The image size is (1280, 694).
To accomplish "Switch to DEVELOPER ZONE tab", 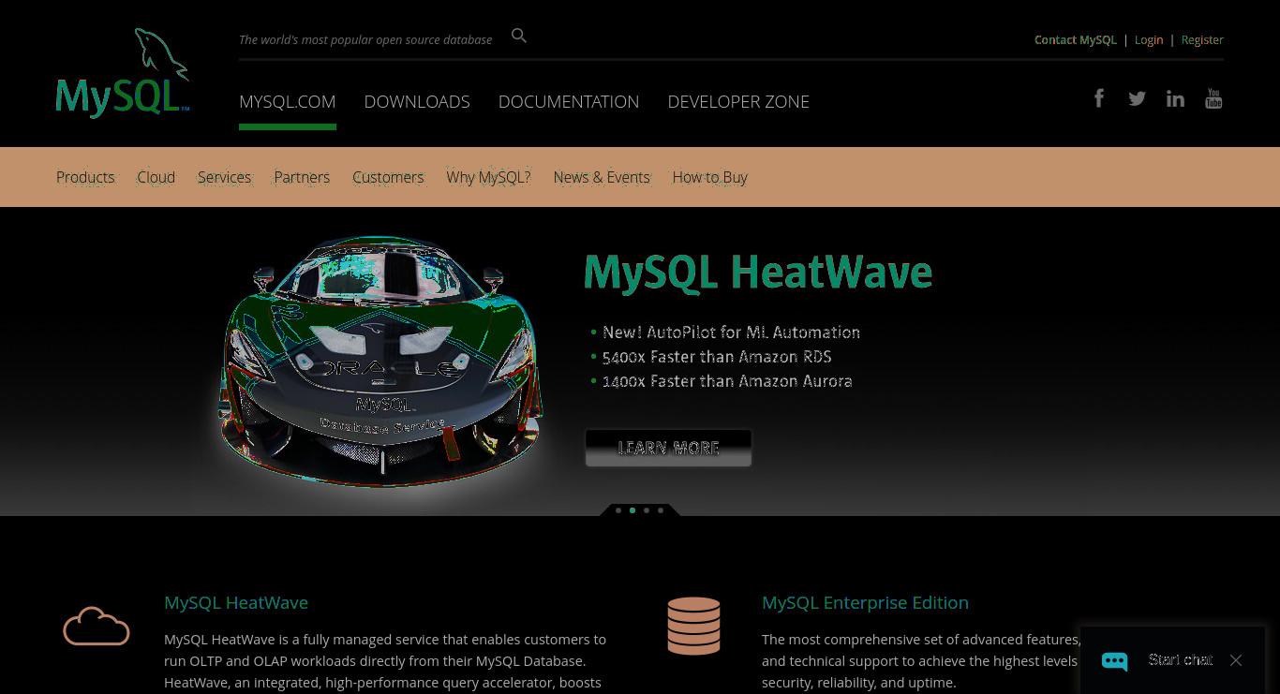I will pos(738,101).
